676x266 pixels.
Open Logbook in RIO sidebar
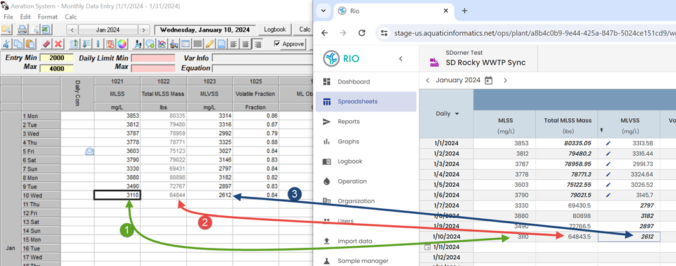365,161
